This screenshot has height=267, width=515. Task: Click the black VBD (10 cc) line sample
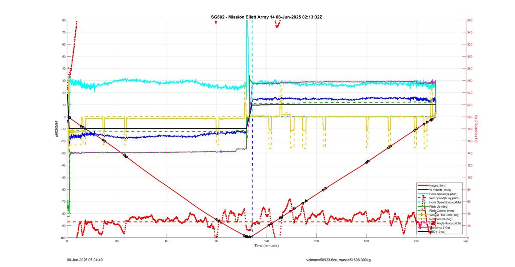pyautogui.click(x=423, y=231)
